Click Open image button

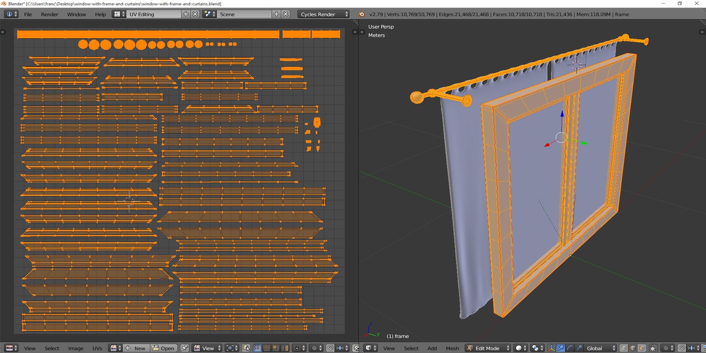pos(164,348)
